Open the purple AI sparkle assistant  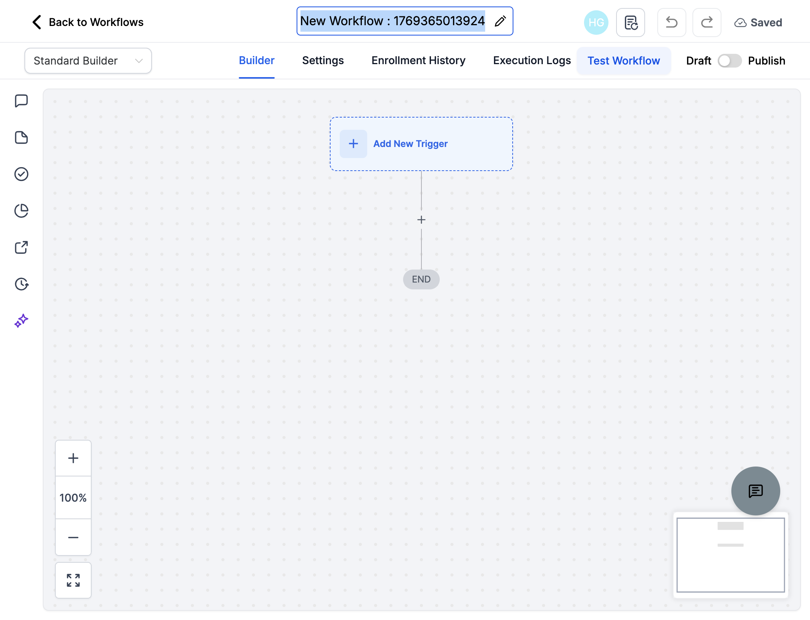click(21, 321)
